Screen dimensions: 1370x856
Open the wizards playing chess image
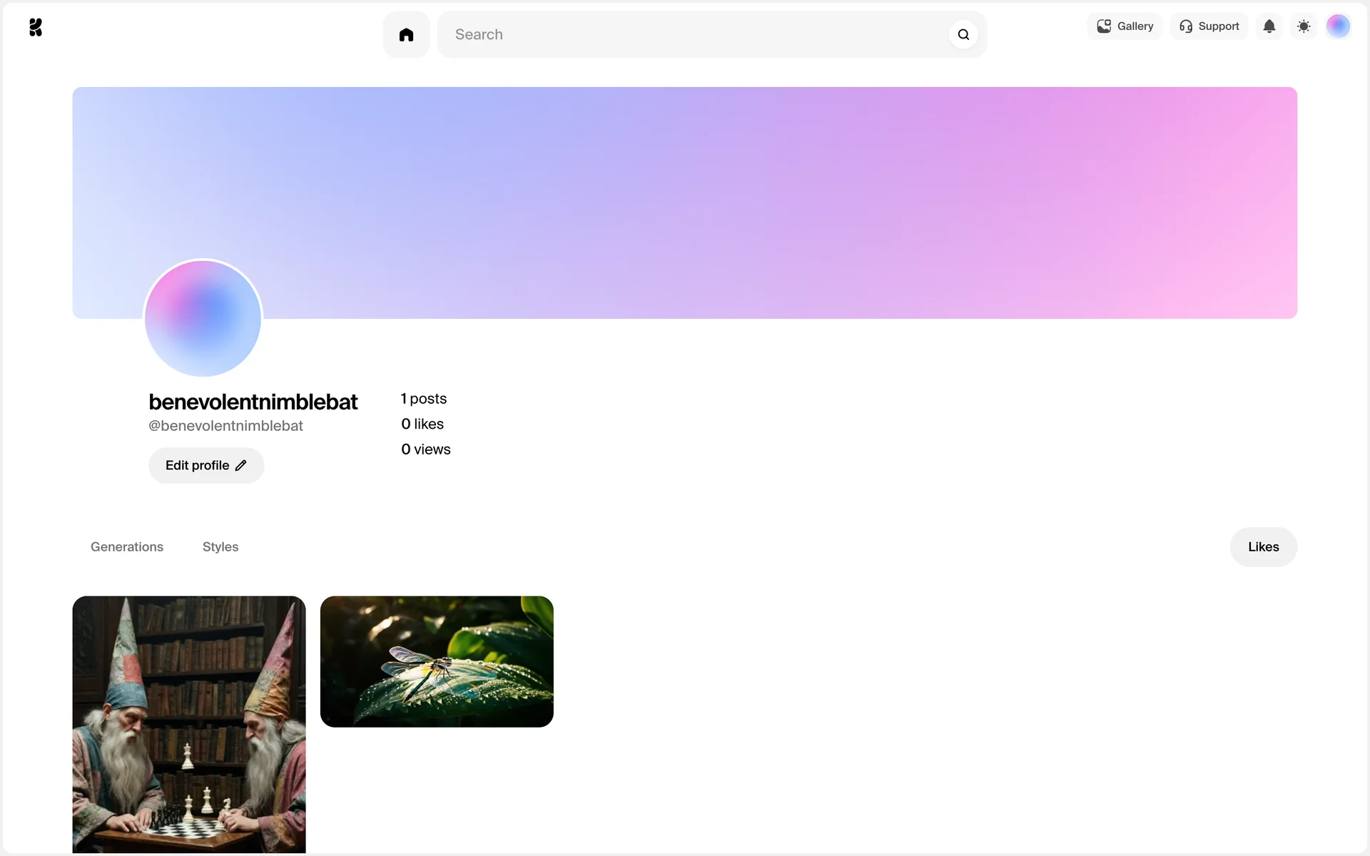(x=189, y=724)
